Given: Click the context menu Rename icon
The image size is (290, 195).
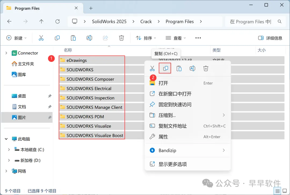Looking at the screenshot, I should 192,69.
